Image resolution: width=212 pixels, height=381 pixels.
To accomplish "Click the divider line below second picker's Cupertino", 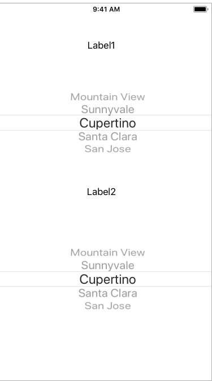I will [106, 286].
